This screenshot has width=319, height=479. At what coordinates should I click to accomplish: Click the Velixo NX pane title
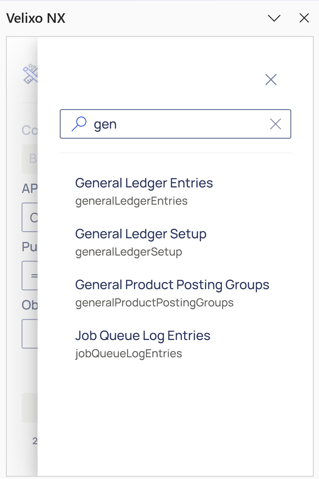click(36, 18)
